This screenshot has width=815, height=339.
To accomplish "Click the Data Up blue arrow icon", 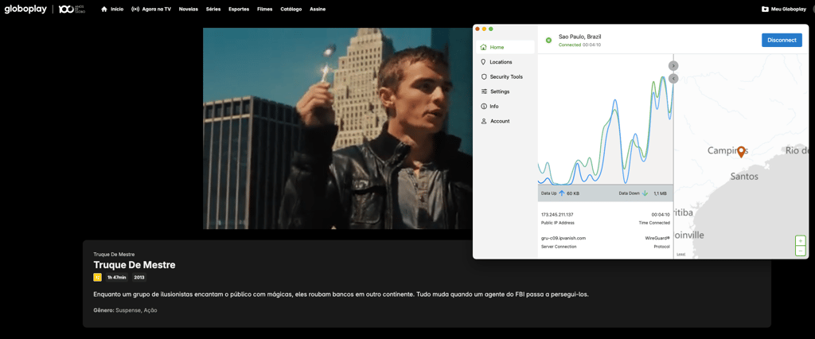I will (561, 193).
